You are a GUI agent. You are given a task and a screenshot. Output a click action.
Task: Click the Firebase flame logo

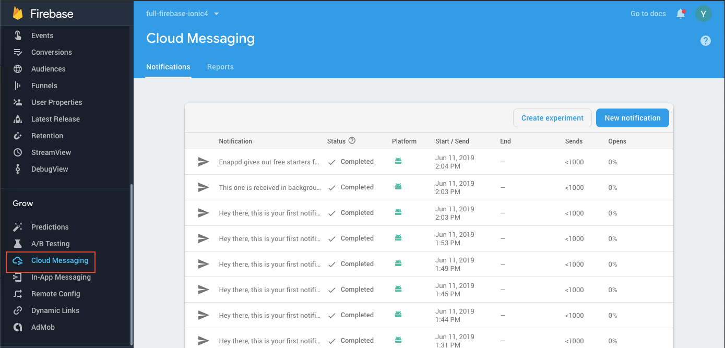click(x=18, y=13)
